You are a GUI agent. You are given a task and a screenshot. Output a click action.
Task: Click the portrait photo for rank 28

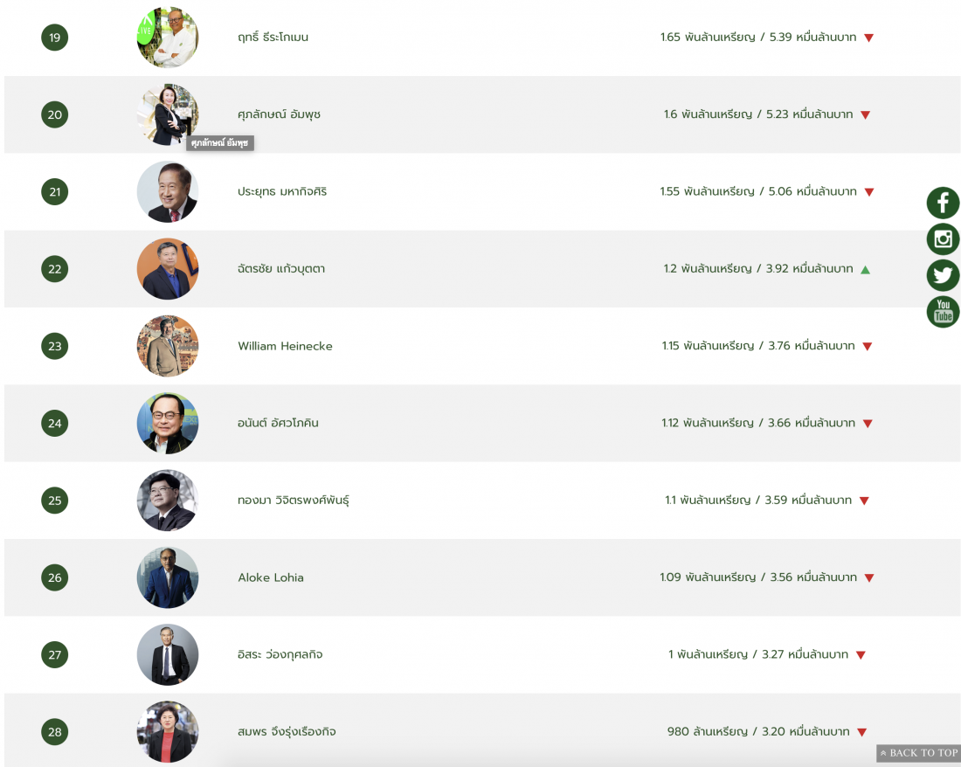[168, 732]
